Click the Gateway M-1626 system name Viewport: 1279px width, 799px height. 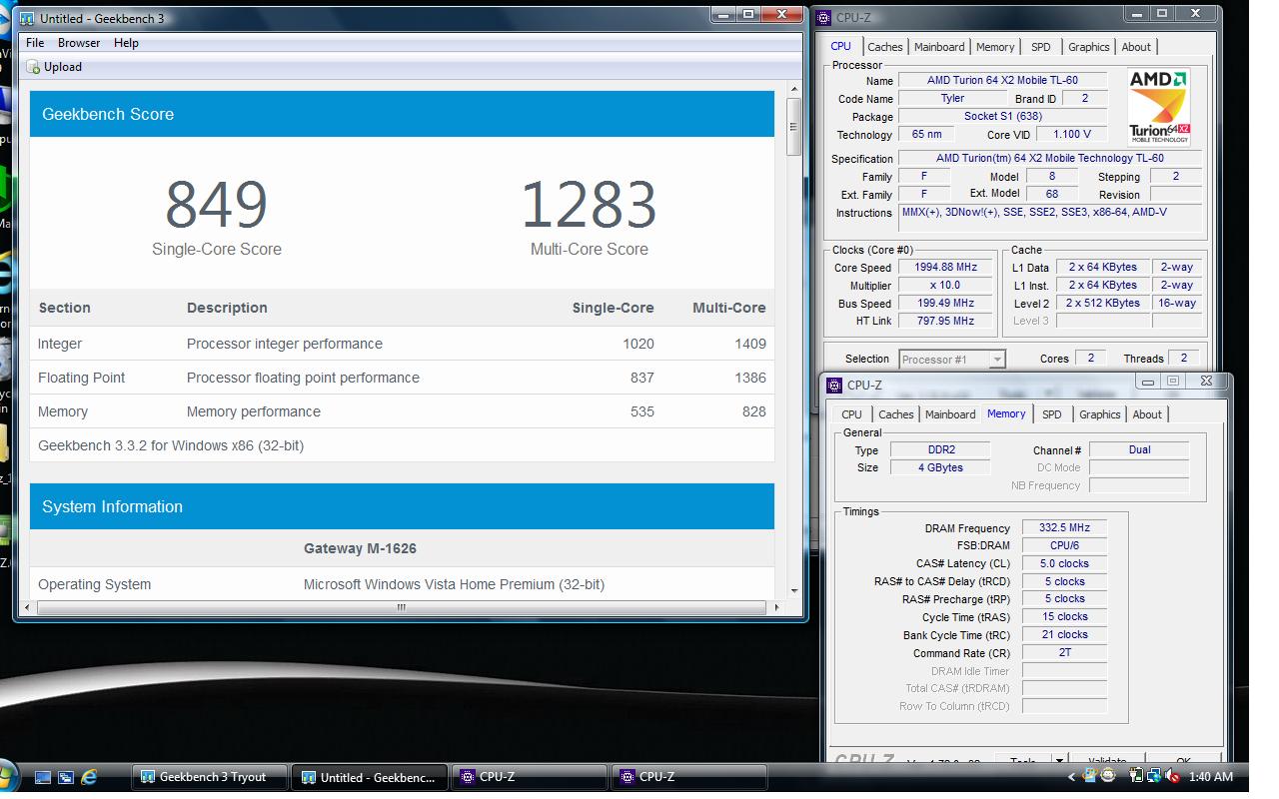point(360,548)
